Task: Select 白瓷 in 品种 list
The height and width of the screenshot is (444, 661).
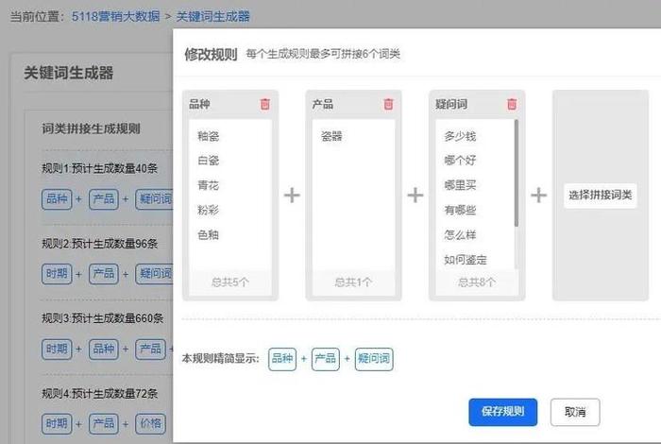Action: click(209, 161)
